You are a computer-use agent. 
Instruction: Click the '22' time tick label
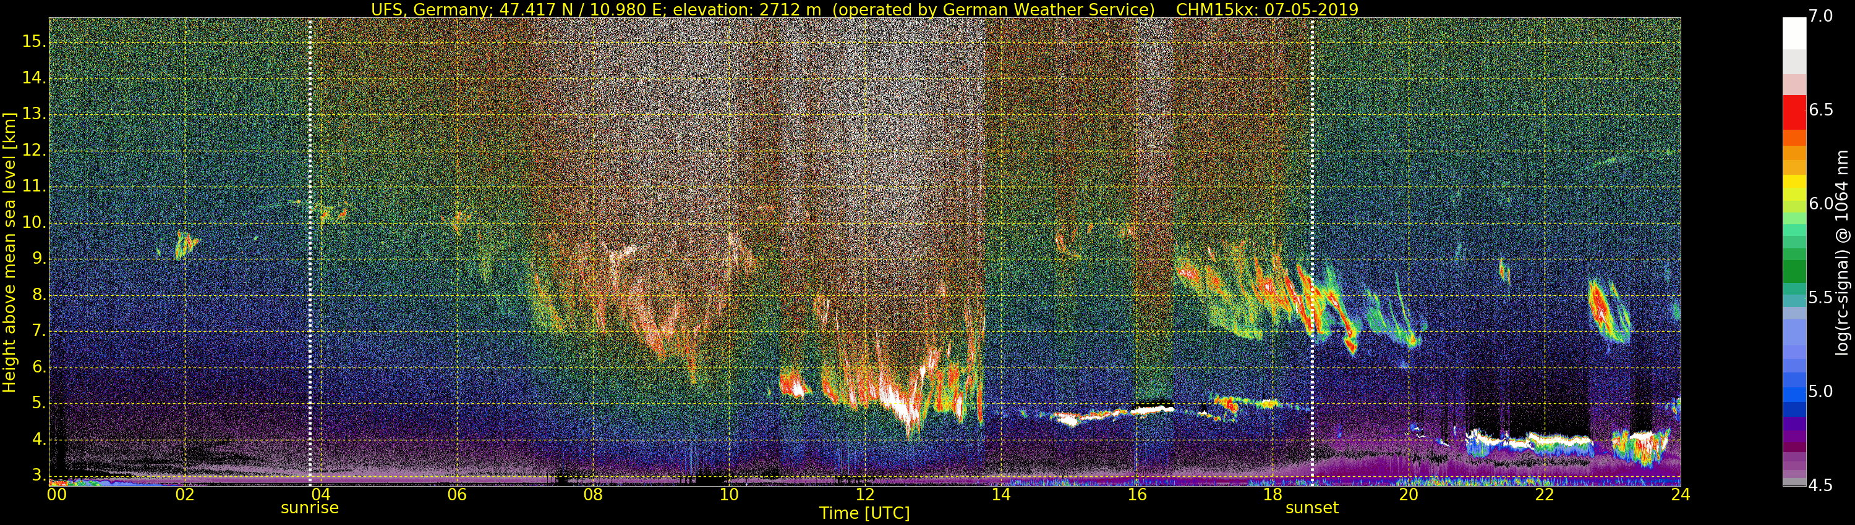[x=1545, y=495]
